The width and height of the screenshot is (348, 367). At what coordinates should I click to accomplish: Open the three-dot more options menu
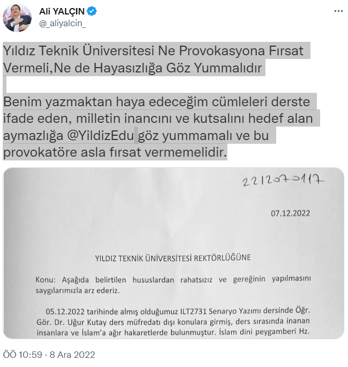click(x=338, y=11)
